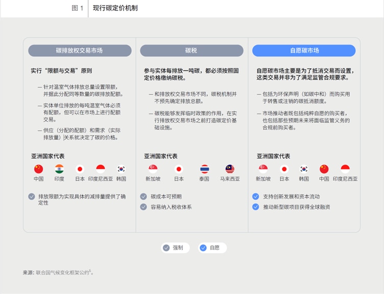Click the check icon beside 排放限额为实现具体的减排量
384x294 pixels.
click(32, 197)
